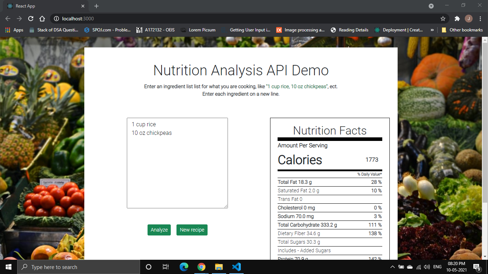Click the browser home icon
The image size is (488, 274).
pyautogui.click(x=42, y=19)
